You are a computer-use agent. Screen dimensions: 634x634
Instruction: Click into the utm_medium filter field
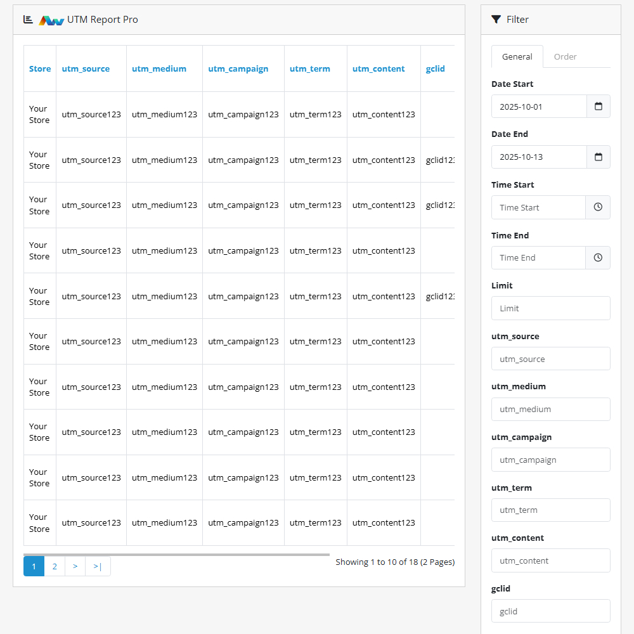click(x=550, y=410)
